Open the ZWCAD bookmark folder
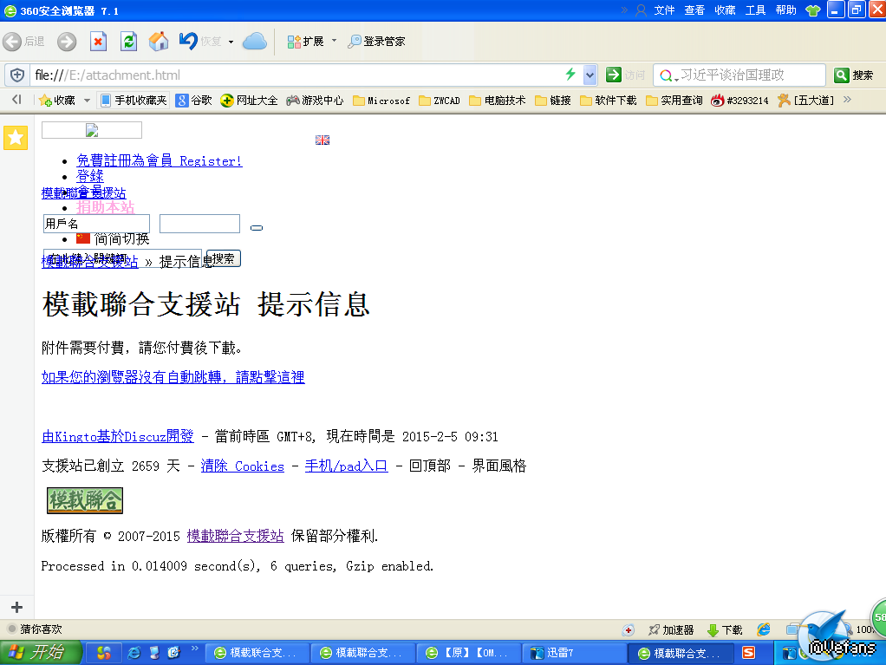886x665 pixels. pos(440,101)
